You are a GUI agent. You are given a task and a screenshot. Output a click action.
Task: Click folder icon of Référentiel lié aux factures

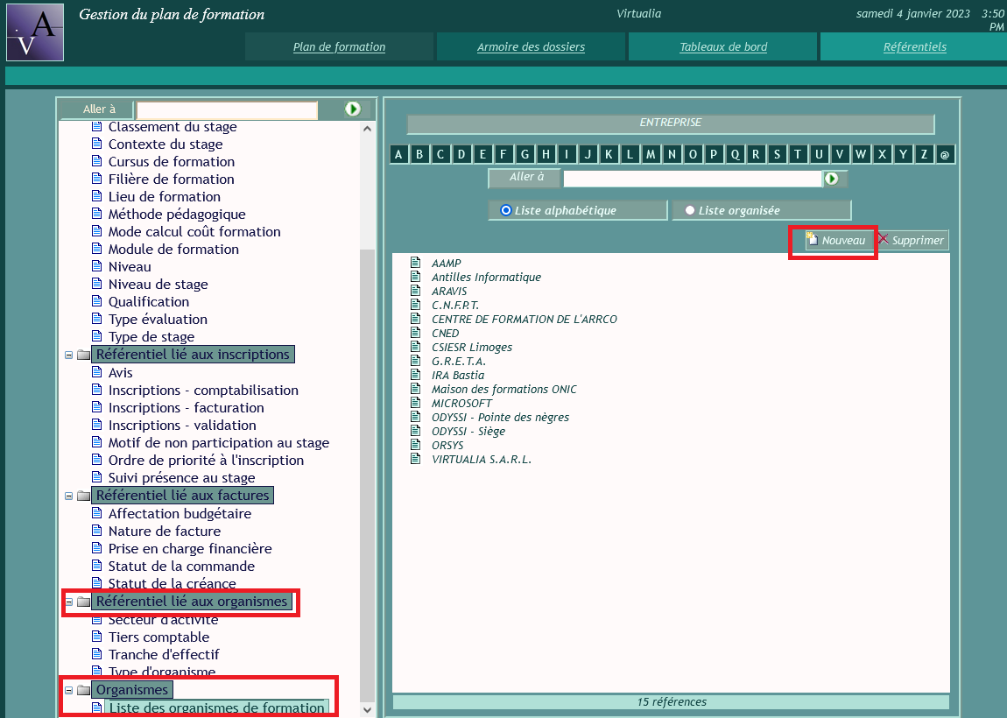[83, 496]
